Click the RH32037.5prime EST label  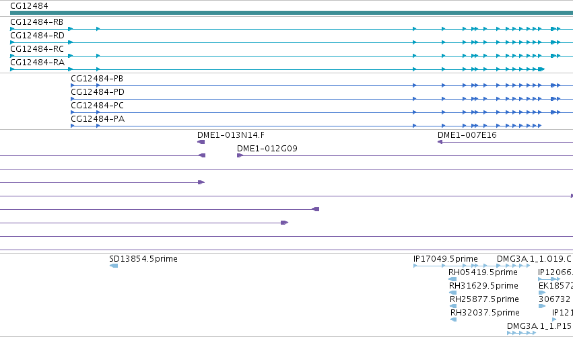coord(485,313)
